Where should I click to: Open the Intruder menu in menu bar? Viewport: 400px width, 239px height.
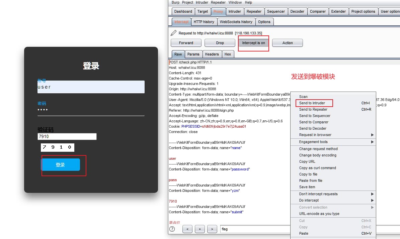(202, 3)
